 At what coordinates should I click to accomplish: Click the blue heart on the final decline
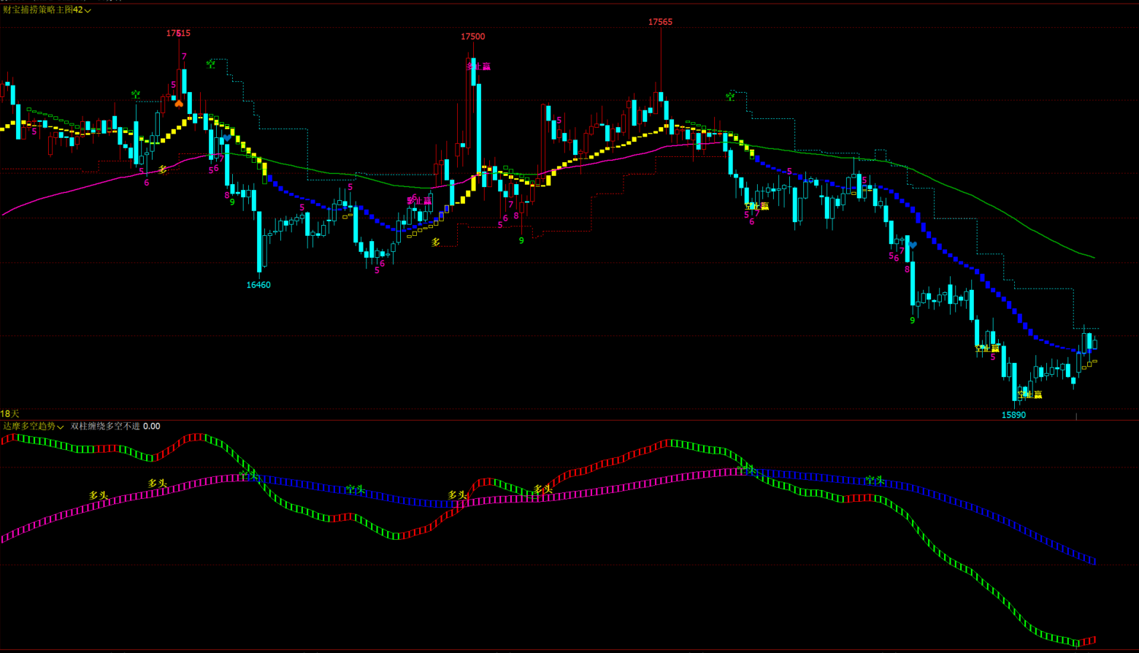point(912,245)
